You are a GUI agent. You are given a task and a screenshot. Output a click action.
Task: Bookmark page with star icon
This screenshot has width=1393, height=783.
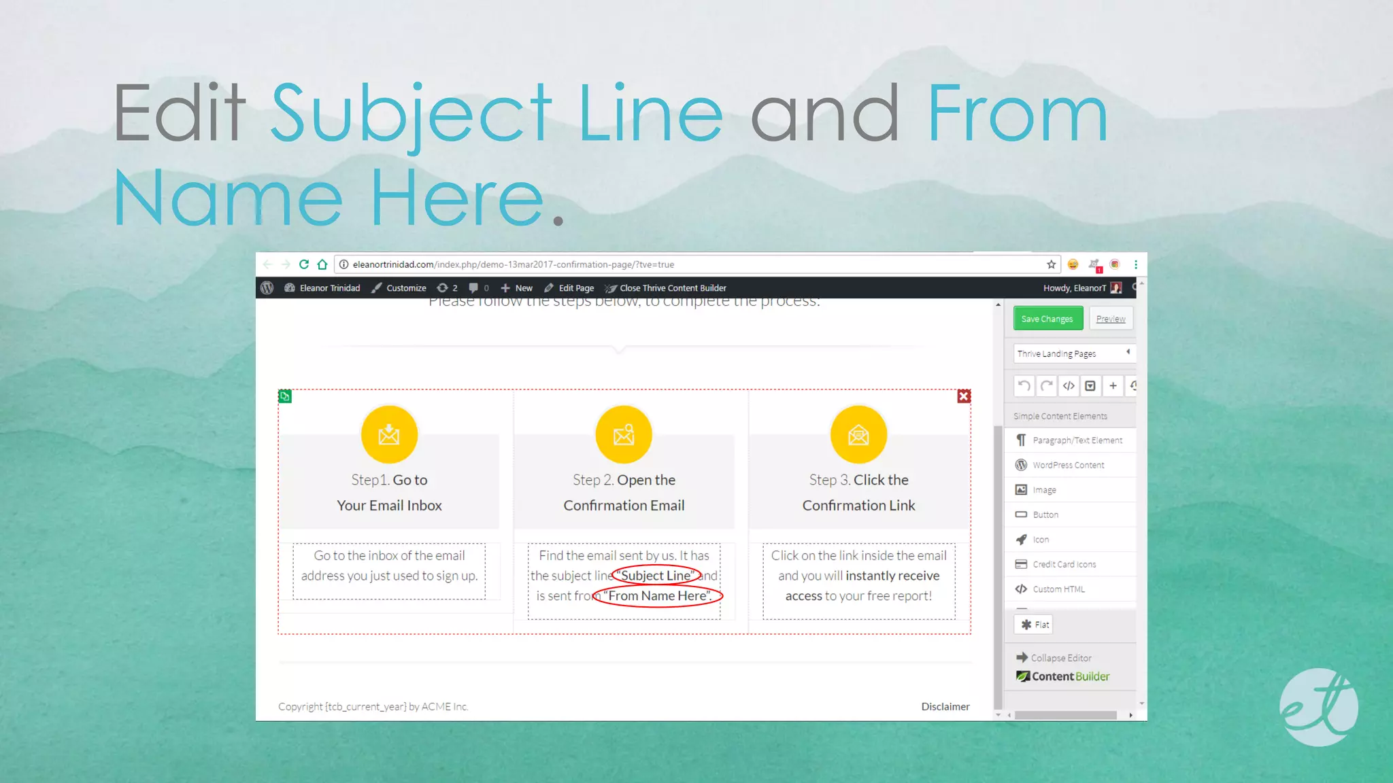pyautogui.click(x=1051, y=264)
